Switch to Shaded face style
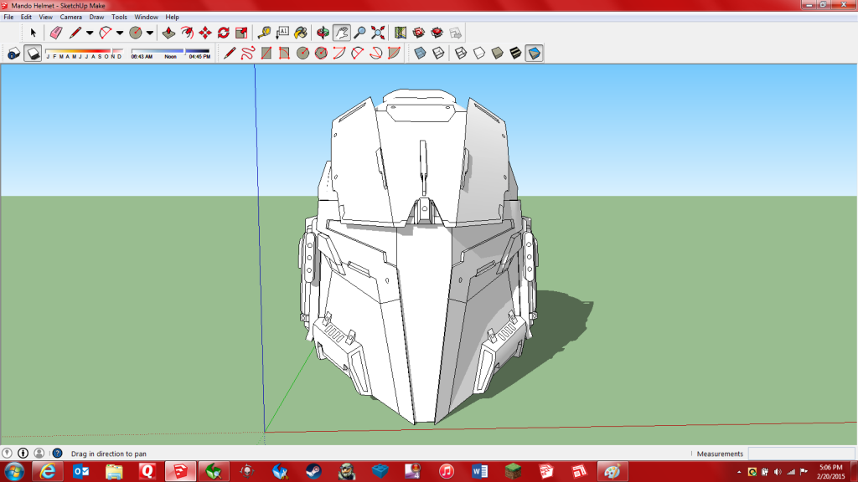The image size is (858, 482). (x=498, y=53)
